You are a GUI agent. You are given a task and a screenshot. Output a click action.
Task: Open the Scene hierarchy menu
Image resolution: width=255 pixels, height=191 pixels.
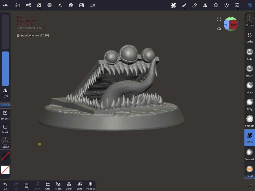point(29,5)
